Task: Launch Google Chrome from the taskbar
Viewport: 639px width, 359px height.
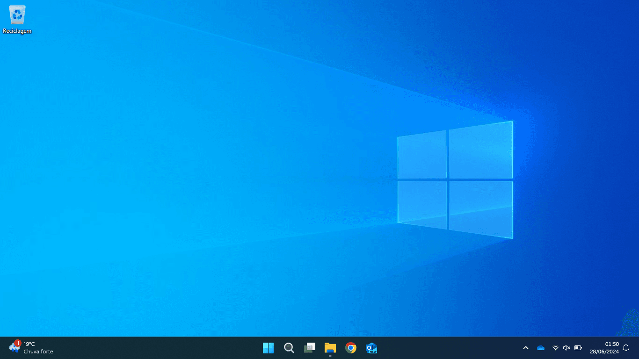Action: [x=351, y=348]
